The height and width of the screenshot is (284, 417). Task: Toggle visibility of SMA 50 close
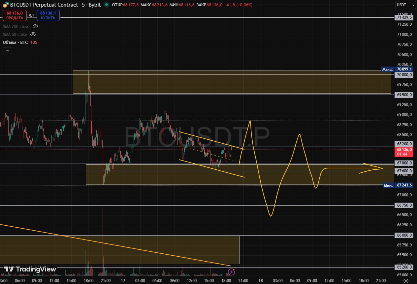(33, 34)
